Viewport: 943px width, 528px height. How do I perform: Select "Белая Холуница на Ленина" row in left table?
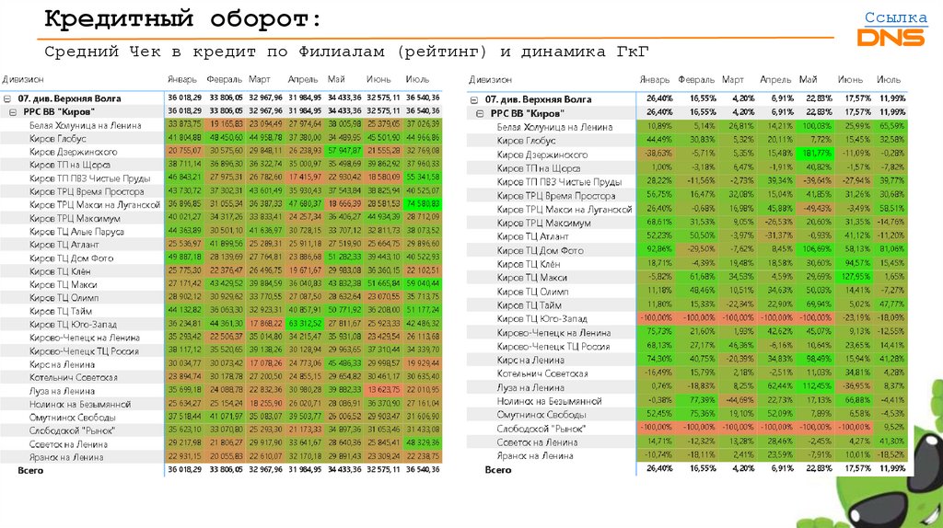click(x=221, y=125)
